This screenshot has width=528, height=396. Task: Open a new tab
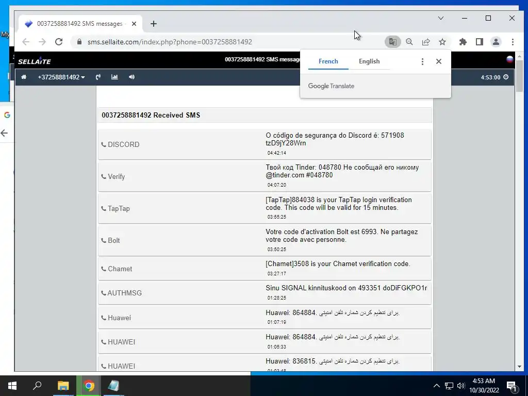tap(154, 24)
